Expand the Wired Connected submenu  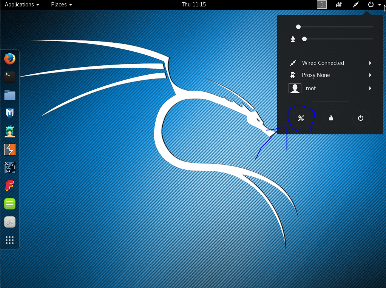[370, 63]
